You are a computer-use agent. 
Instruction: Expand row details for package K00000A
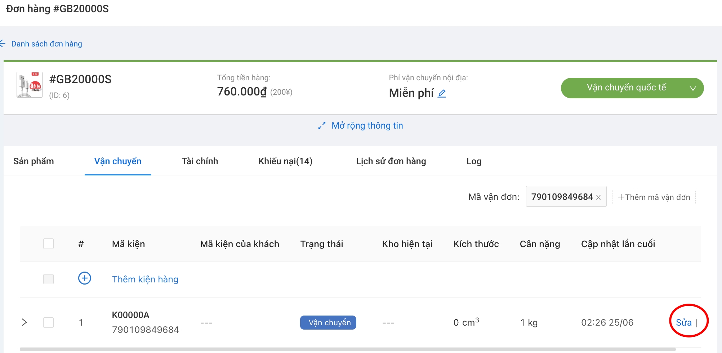[24, 322]
